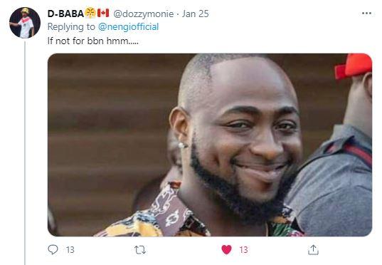Click the red cap in the photo
The height and width of the screenshot is (265, 382).
point(354,66)
